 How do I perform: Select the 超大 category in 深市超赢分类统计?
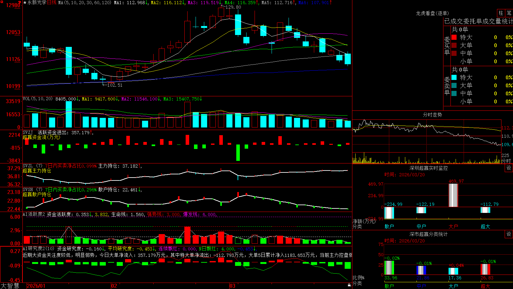485,286
